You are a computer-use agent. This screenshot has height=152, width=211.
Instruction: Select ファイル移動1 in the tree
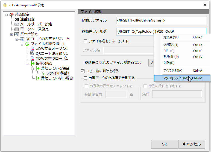tap(58, 73)
